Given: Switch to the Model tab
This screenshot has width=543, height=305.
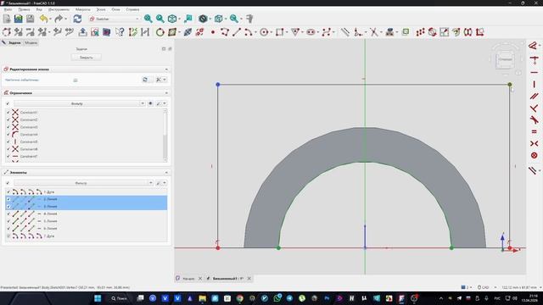Looking at the screenshot, I should 31,42.
